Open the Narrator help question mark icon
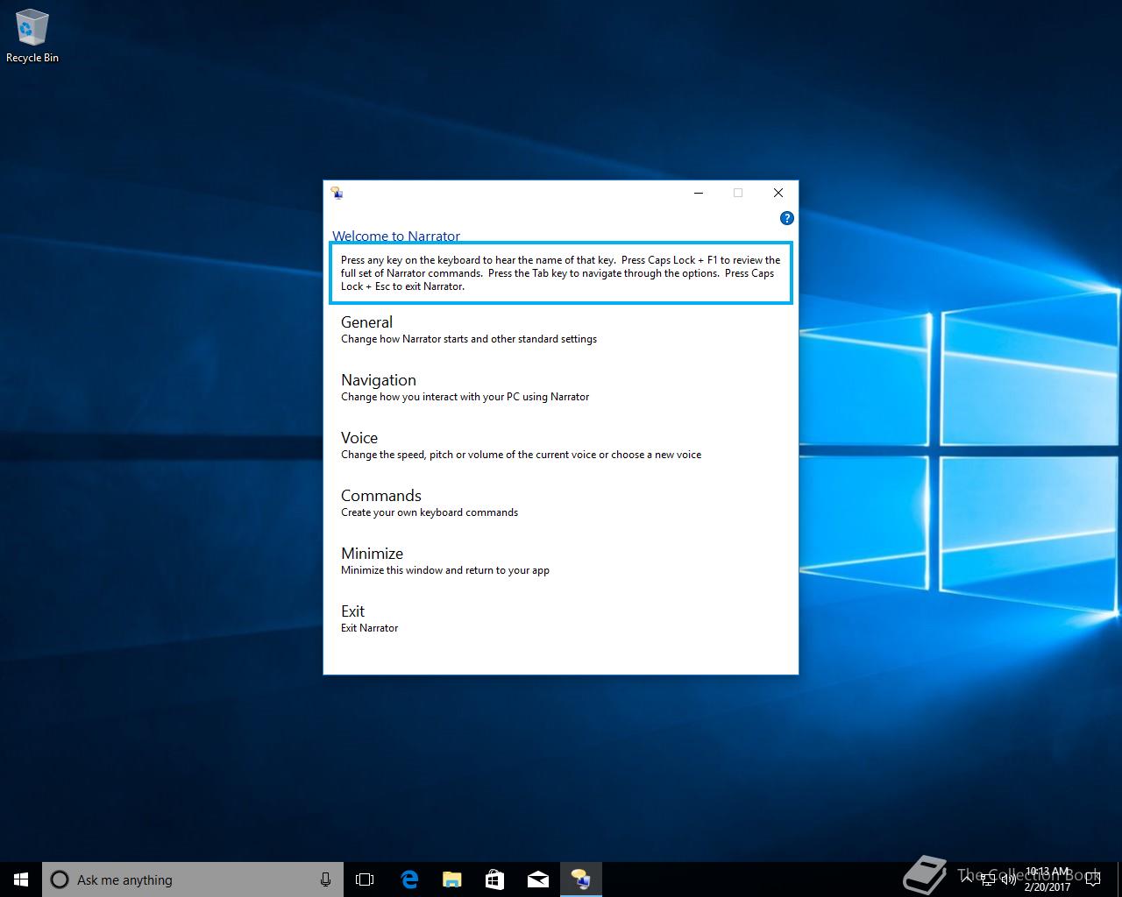Viewport: 1122px width, 897px height. [x=786, y=218]
